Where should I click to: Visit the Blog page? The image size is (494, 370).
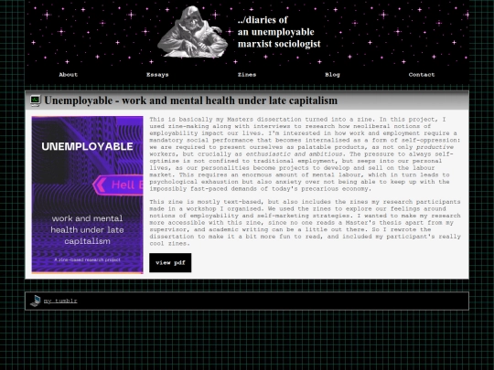(332, 75)
